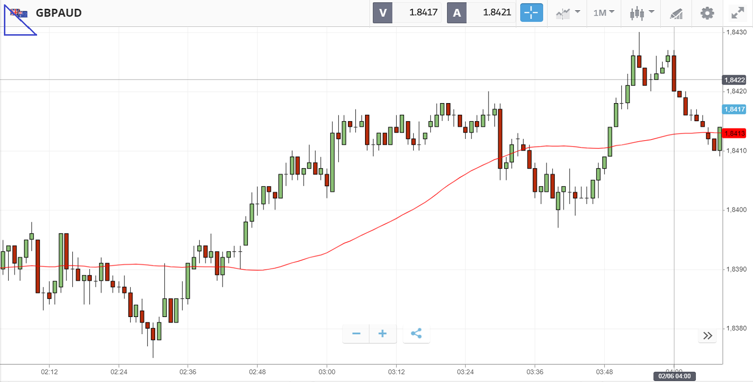
Task: Click the A buy price 1.8421 button
Action: [x=481, y=13]
